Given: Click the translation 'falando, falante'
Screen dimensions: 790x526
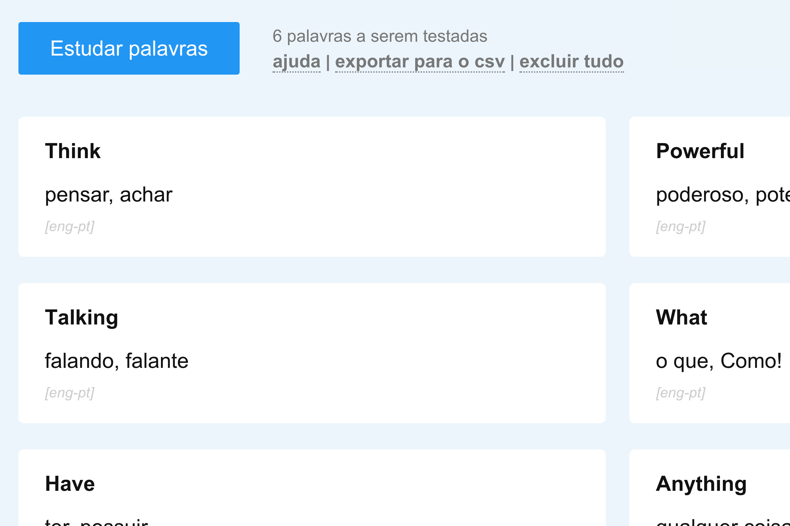Looking at the screenshot, I should (117, 361).
